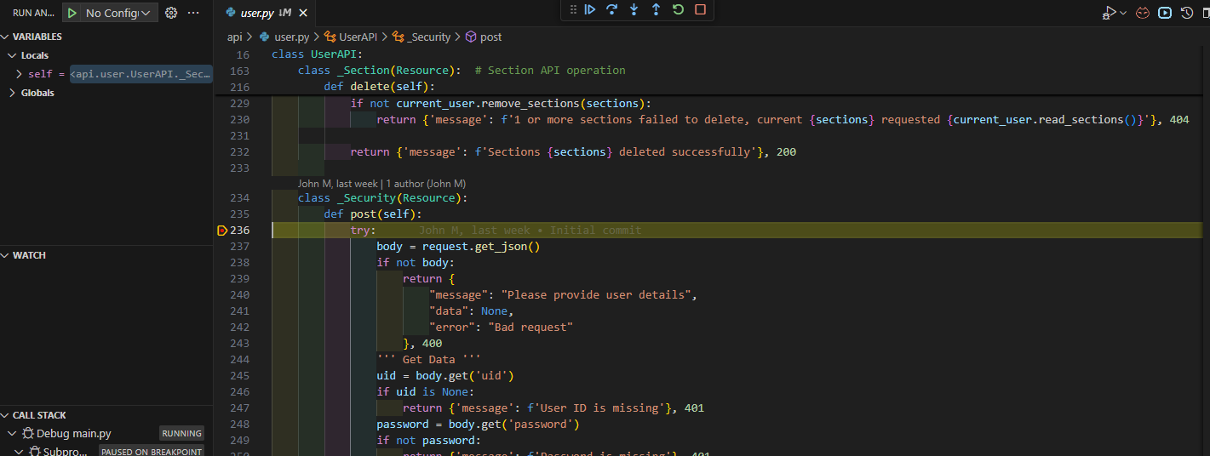The height and width of the screenshot is (456, 1210).
Task: Collapse the CALL STACK section
Action: 6,415
